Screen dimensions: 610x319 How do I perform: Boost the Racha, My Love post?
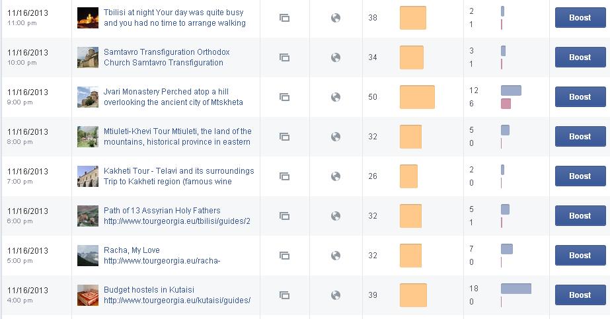(580, 256)
